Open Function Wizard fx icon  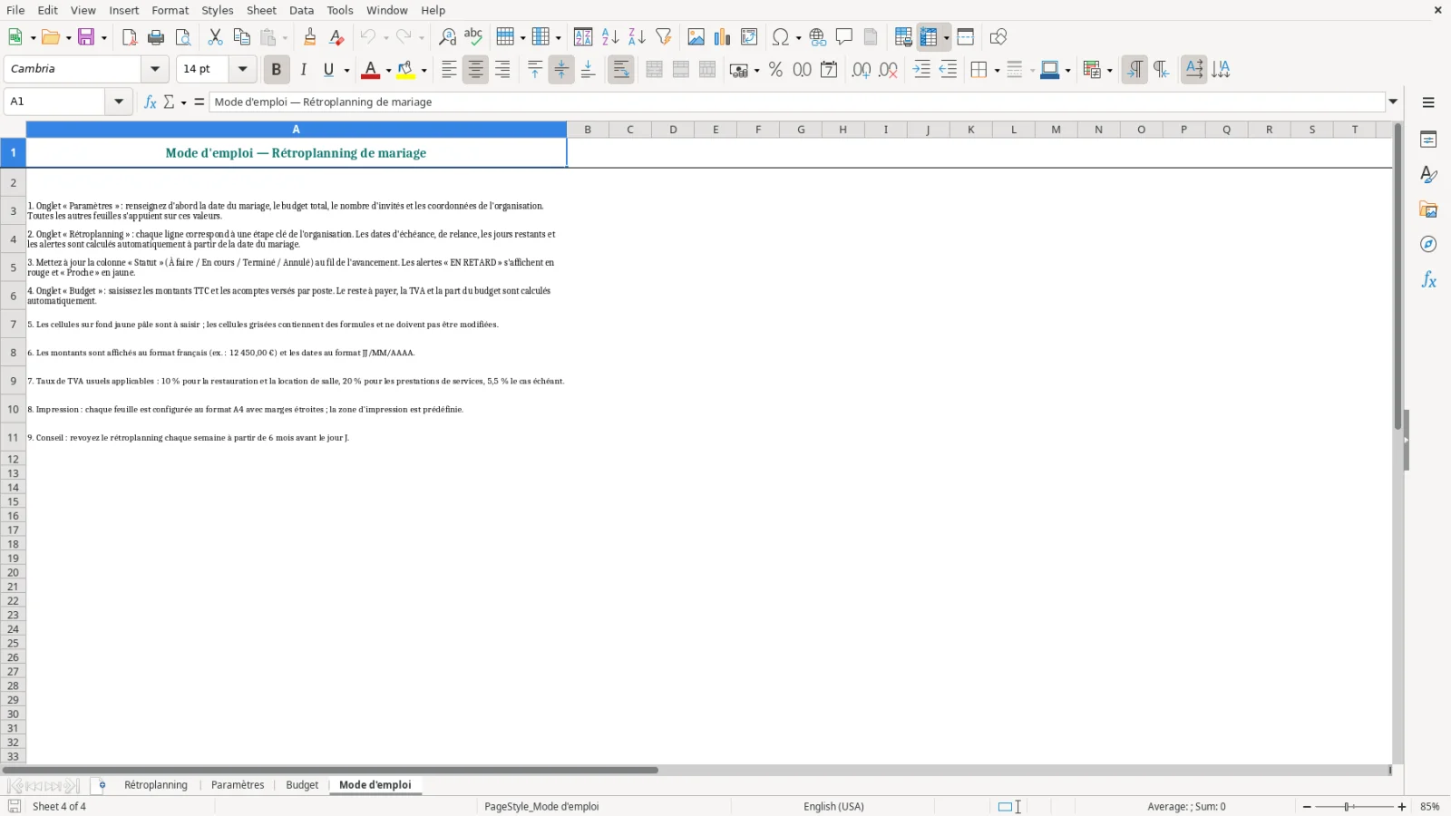pos(151,102)
